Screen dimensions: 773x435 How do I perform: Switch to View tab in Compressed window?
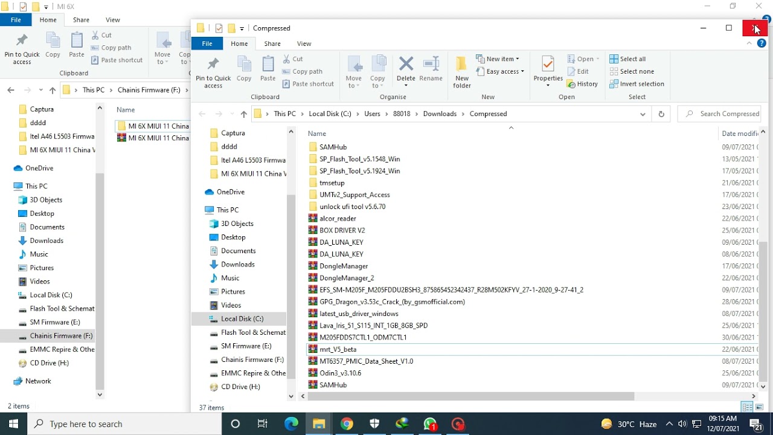pos(304,43)
